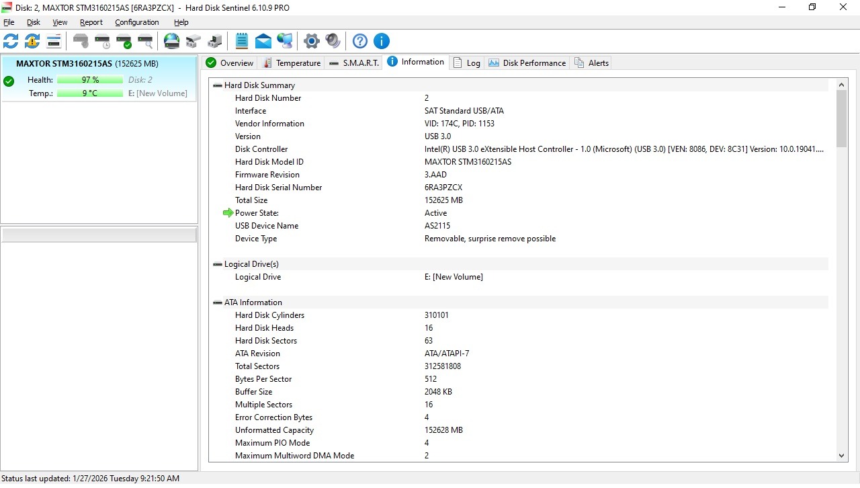Open help via the question mark icon
Screen dimensions: 860x488
[x=360, y=42]
